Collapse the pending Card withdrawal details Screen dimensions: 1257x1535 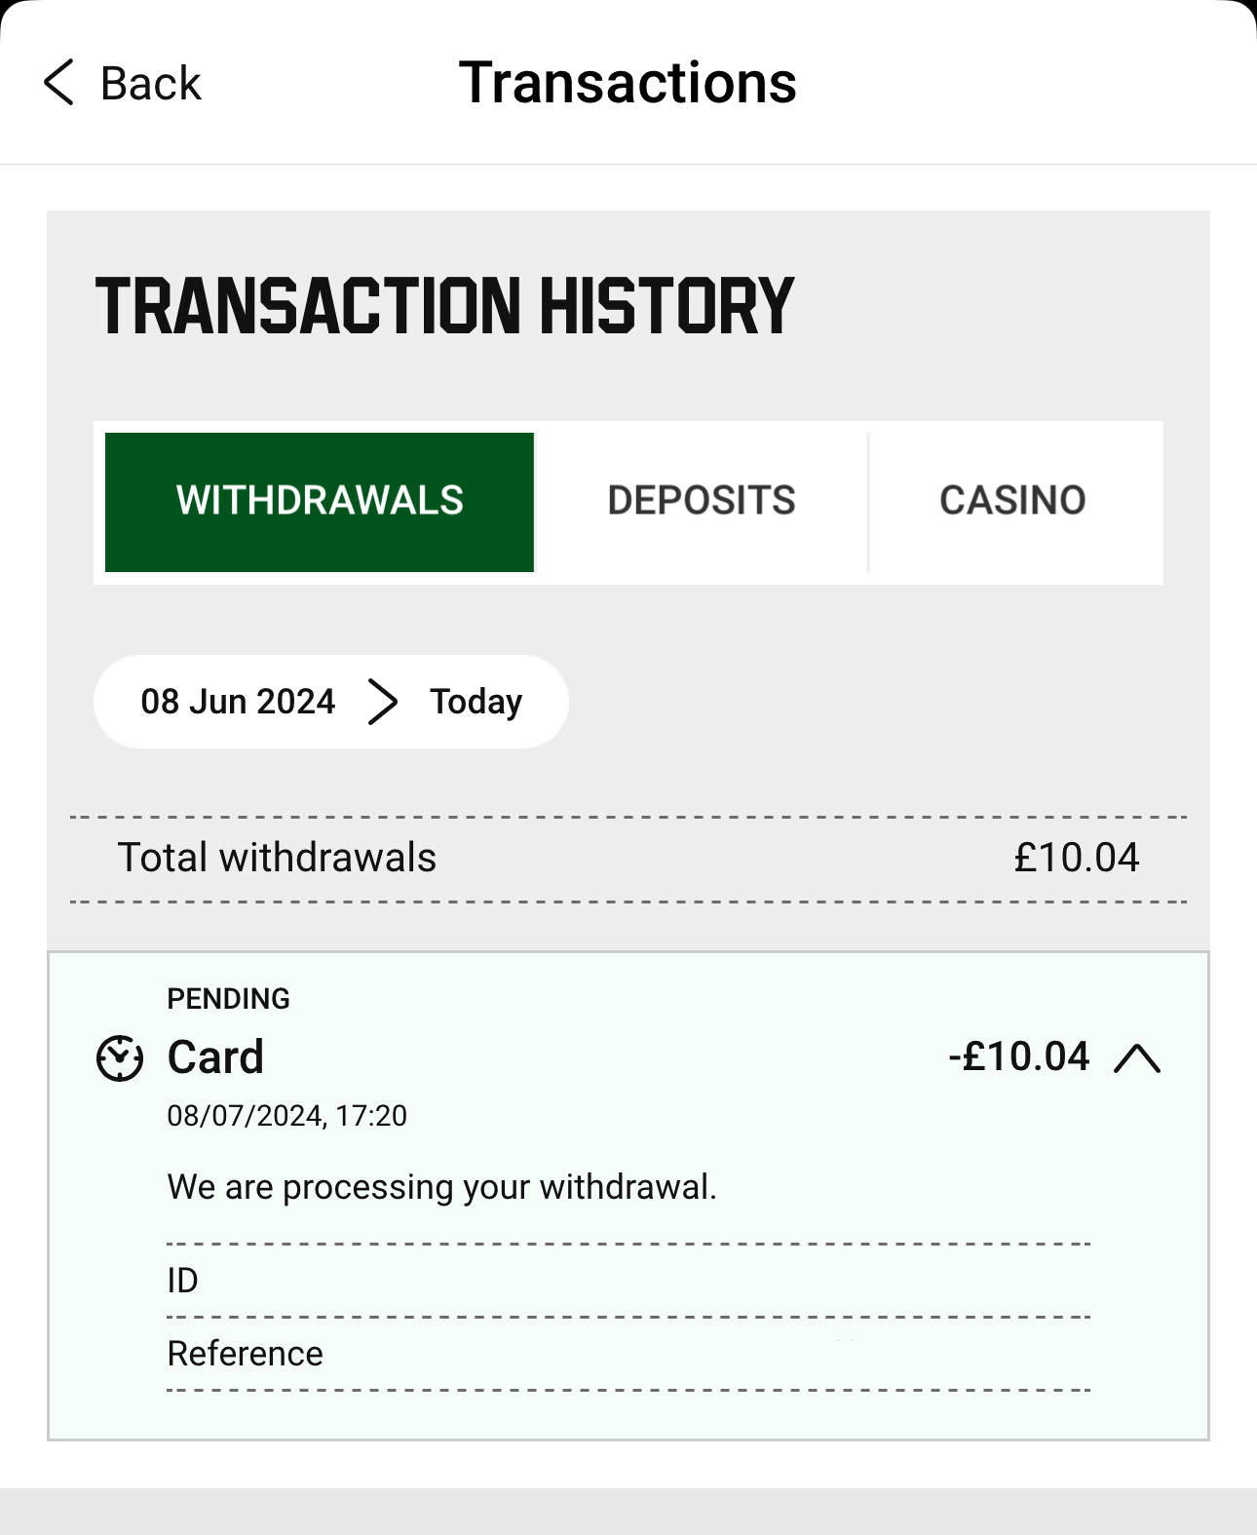tap(1139, 1057)
